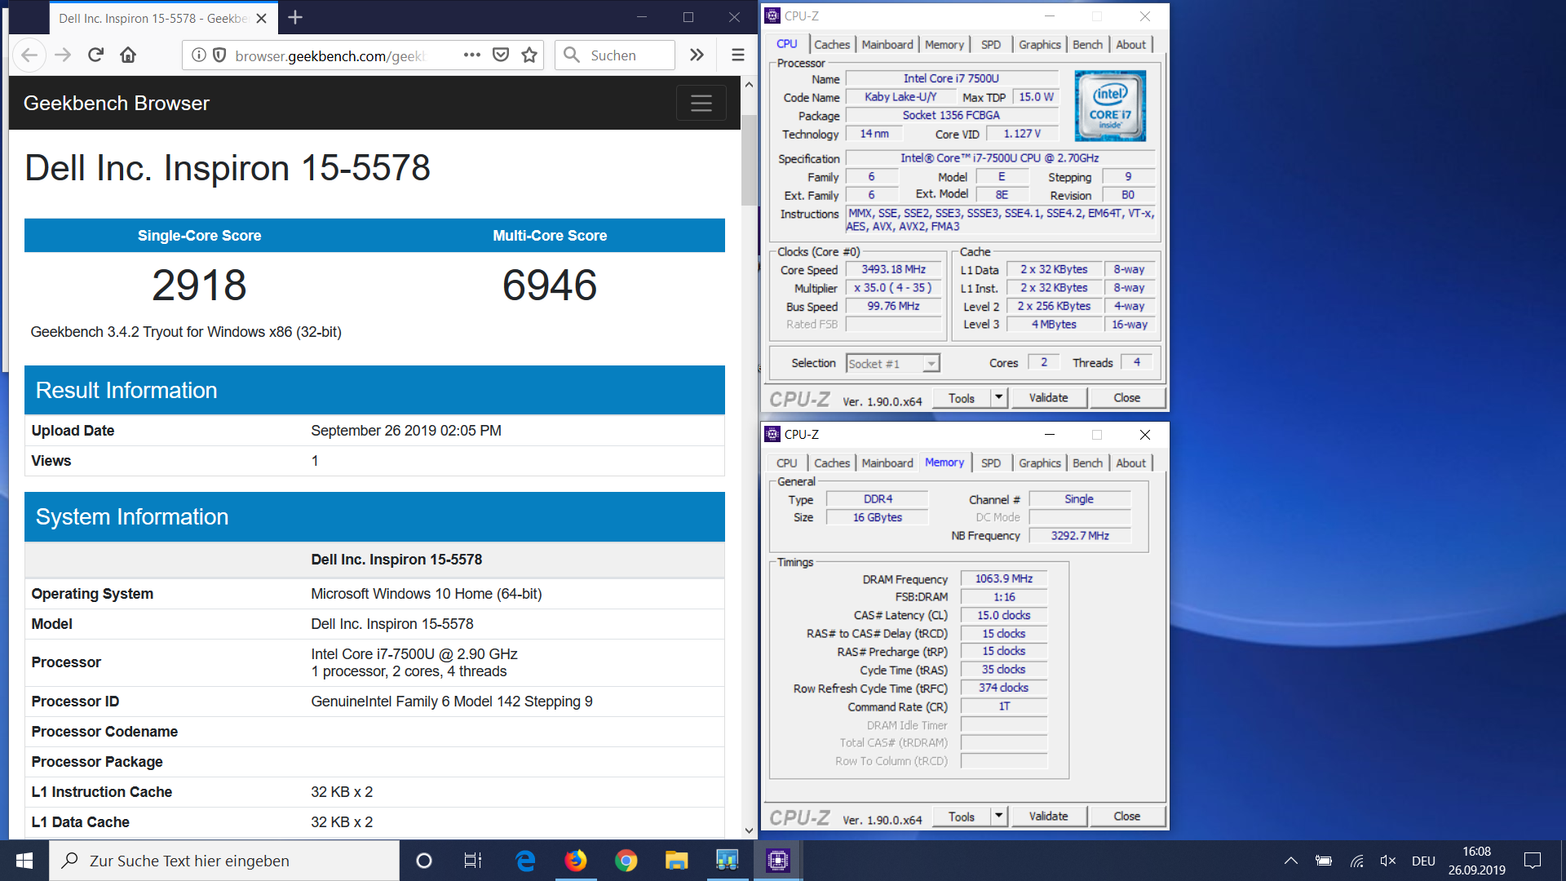Click the Firefox back arrow button
1566x881 pixels.
[29, 55]
